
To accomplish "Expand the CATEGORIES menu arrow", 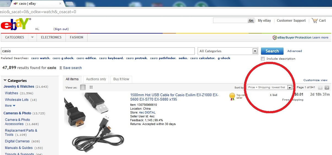I will click(x=32, y=37).
